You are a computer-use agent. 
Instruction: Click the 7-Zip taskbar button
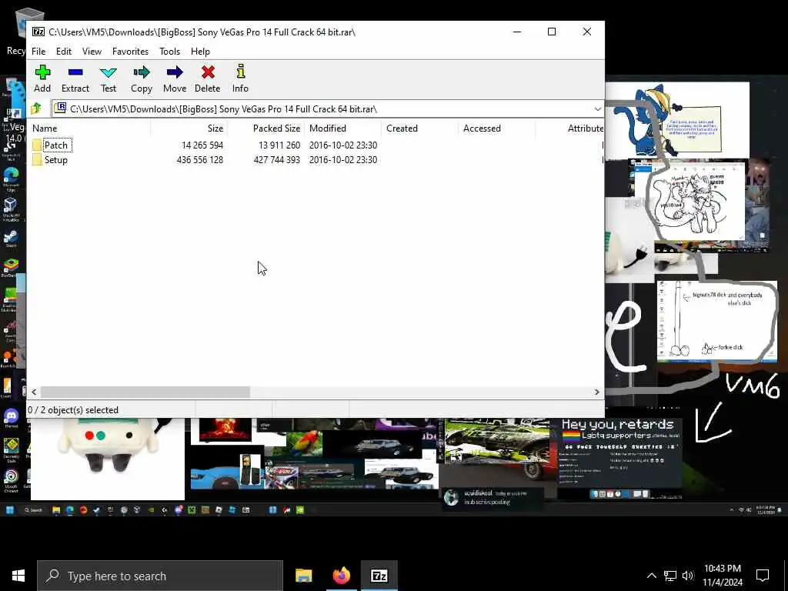(379, 576)
